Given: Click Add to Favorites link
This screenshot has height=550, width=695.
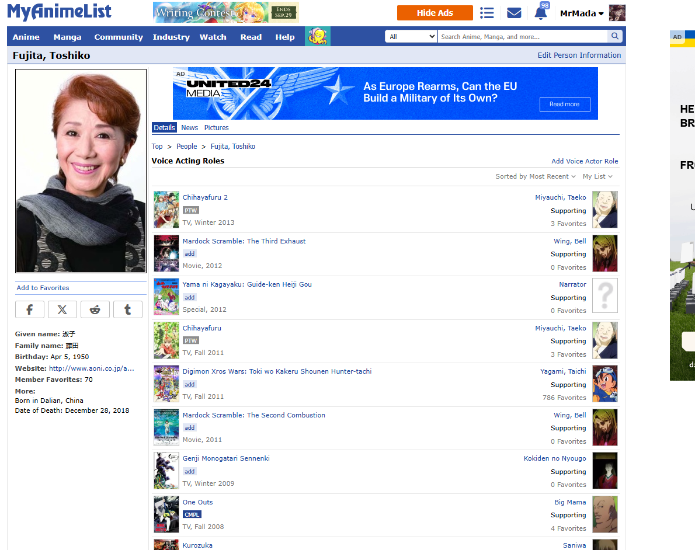Looking at the screenshot, I should click(43, 288).
